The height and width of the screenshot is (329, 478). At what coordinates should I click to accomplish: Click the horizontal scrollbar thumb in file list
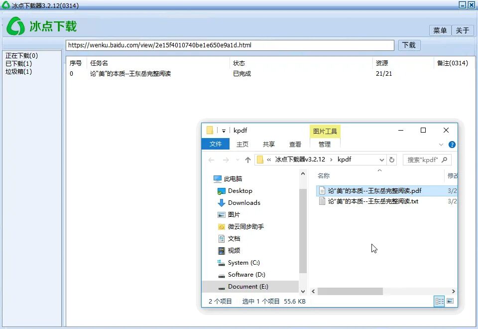(350, 292)
